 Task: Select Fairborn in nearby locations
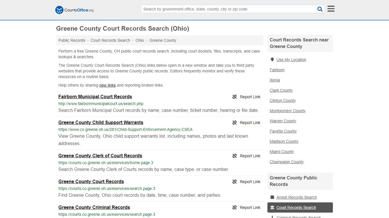[277, 70]
